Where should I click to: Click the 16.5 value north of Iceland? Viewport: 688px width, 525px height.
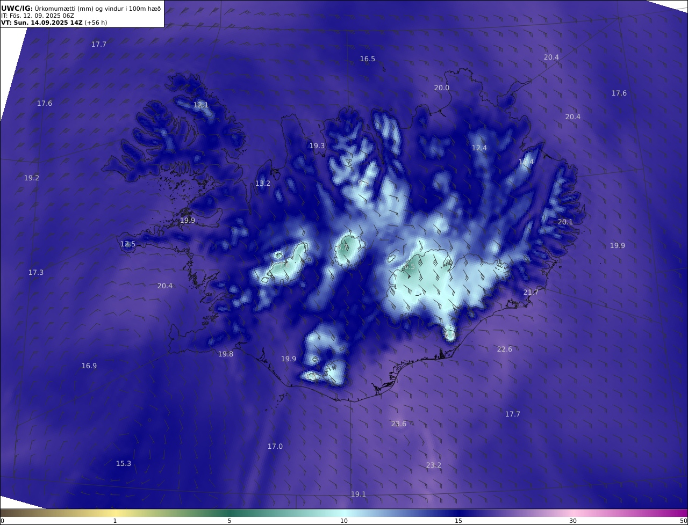[368, 59]
